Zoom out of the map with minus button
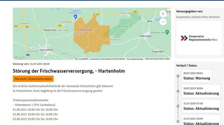The width and height of the screenshot is (224, 125). (163, 22)
